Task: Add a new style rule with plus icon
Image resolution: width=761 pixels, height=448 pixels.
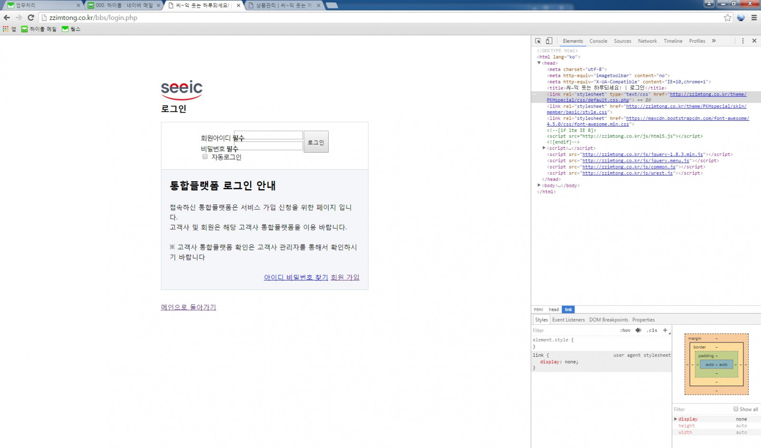Action: click(x=665, y=330)
